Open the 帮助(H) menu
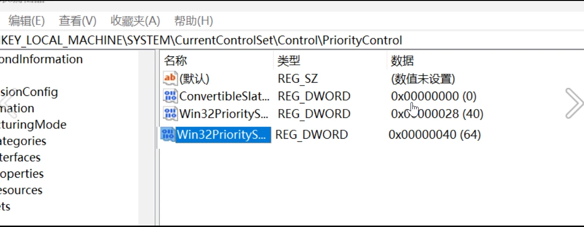The width and height of the screenshot is (584, 227). pos(193,21)
